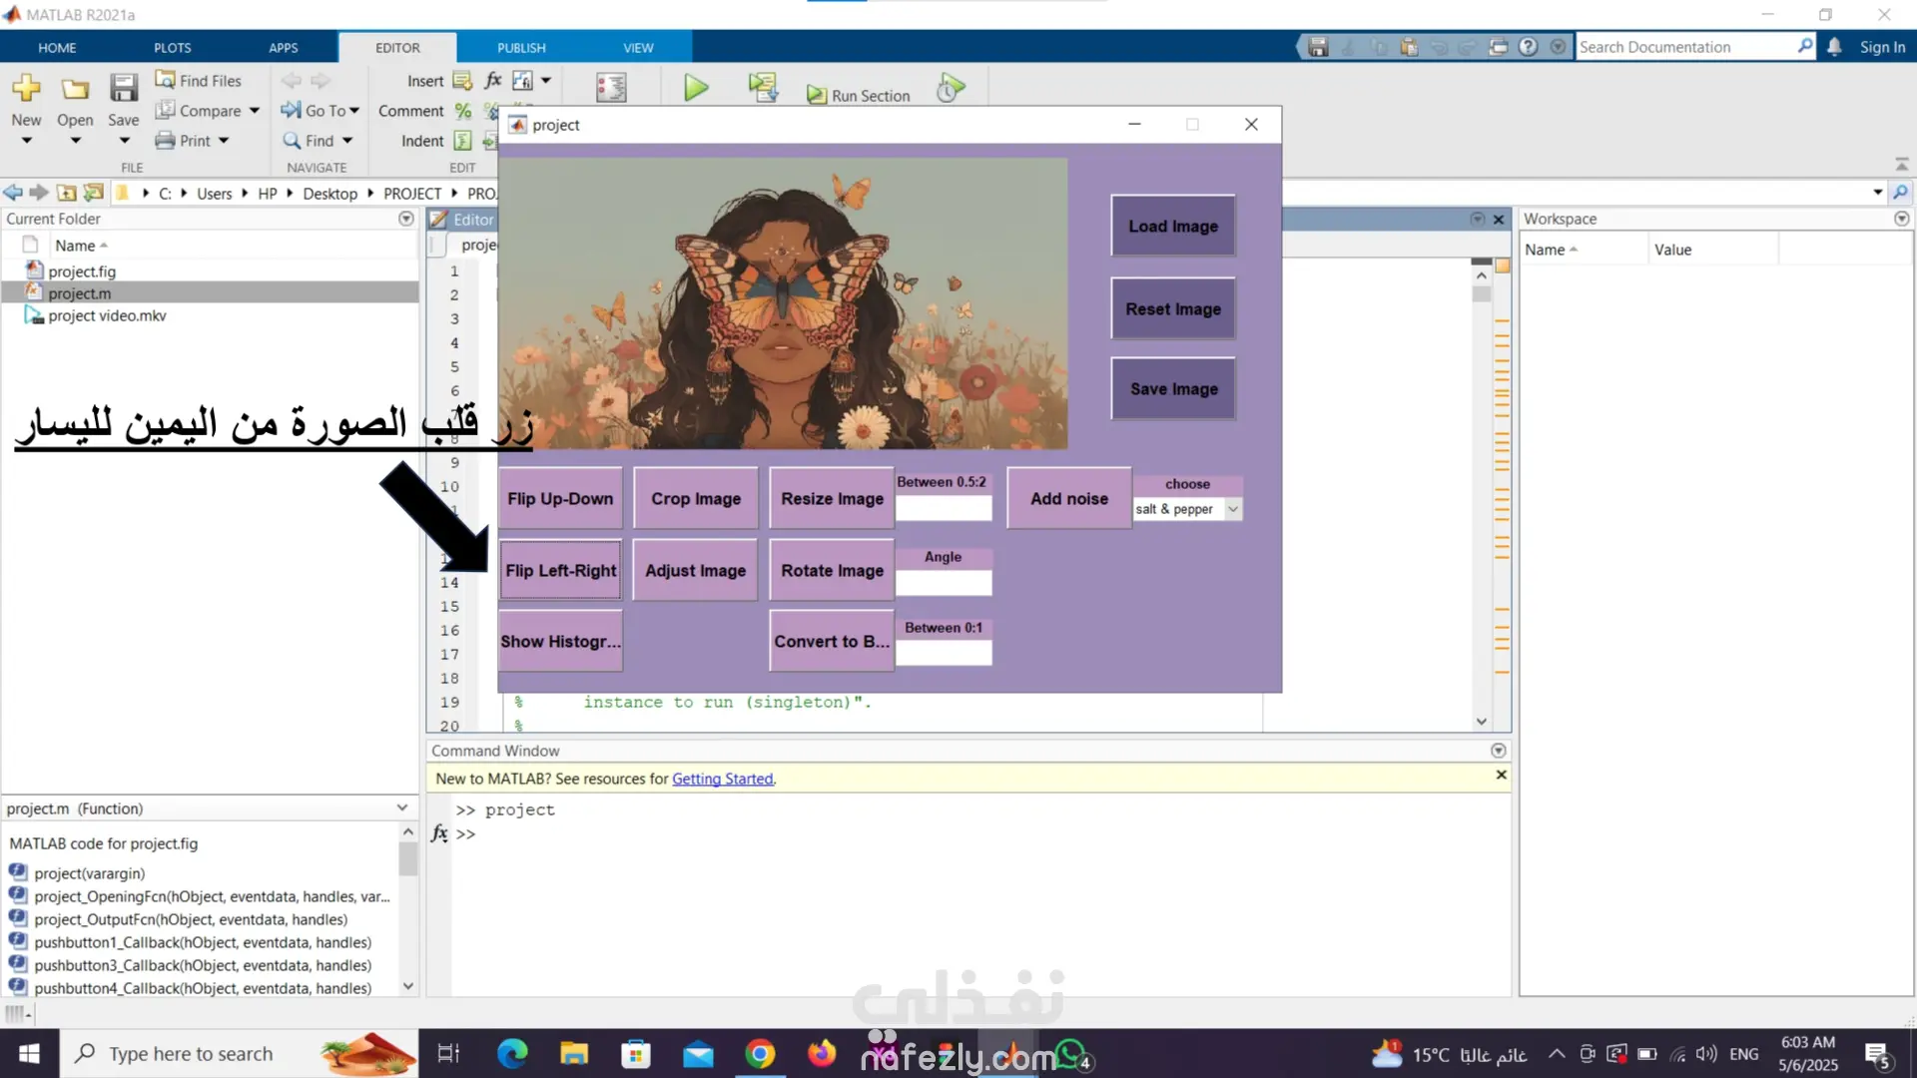Viewport: 1917px width, 1078px height.
Task: Click the Run green play icon
Action: [x=696, y=88]
